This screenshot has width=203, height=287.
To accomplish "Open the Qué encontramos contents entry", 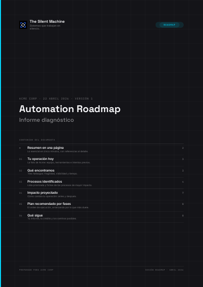I will (101, 172).
